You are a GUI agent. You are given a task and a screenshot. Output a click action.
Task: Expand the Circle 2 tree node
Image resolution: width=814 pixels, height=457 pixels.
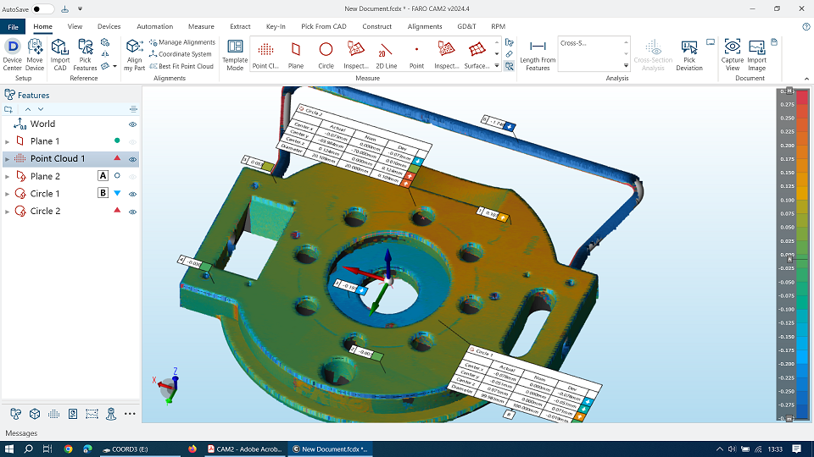[8, 212]
